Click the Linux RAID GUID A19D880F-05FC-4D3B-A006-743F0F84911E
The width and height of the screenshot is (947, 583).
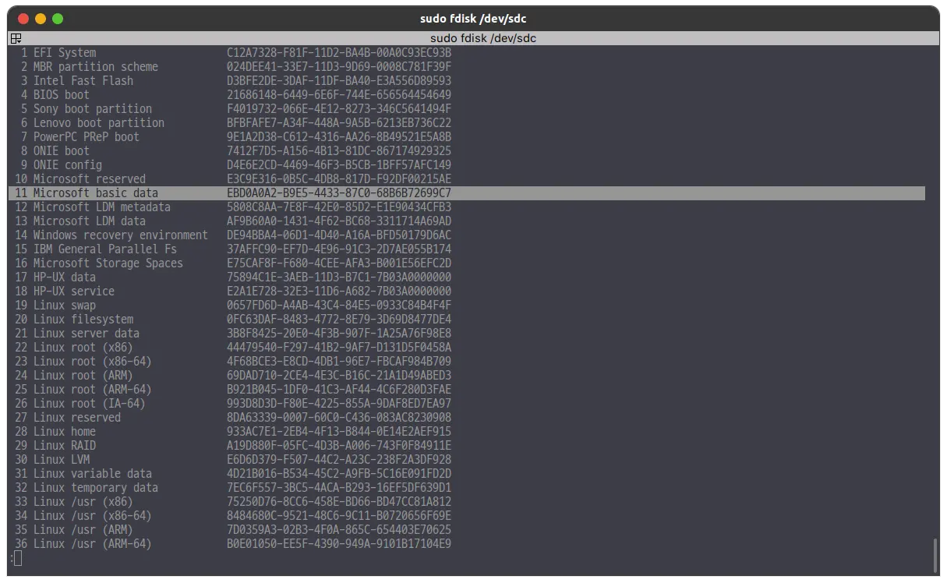tap(339, 446)
